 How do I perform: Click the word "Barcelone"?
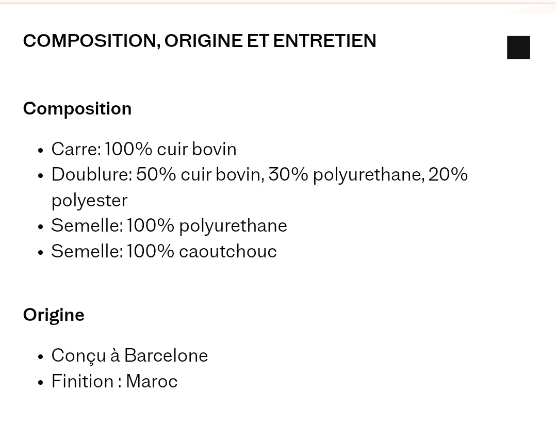click(x=166, y=355)
